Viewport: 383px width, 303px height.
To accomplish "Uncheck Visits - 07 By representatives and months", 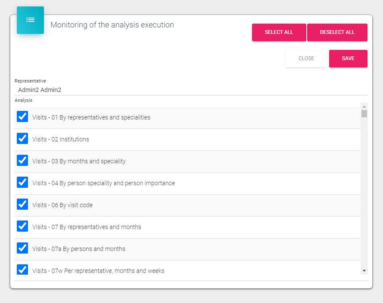I will pyautogui.click(x=22, y=226).
